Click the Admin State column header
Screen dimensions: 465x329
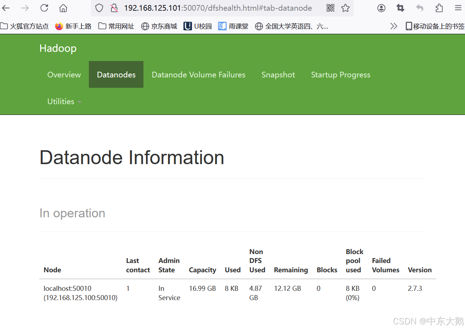tap(169, 265)
